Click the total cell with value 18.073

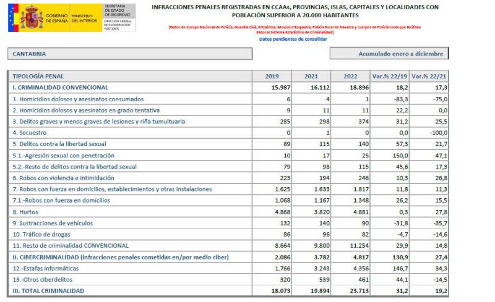272,291
